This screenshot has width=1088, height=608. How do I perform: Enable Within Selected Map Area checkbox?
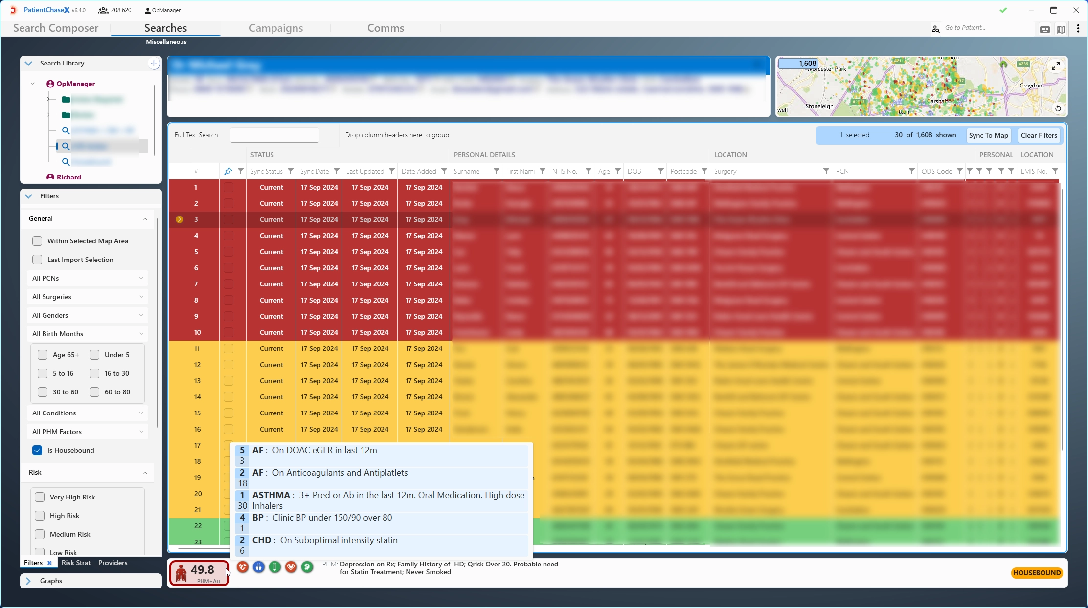tap(37, 241)
